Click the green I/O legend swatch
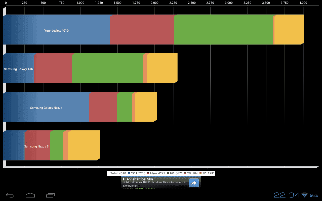 (168, 173)
